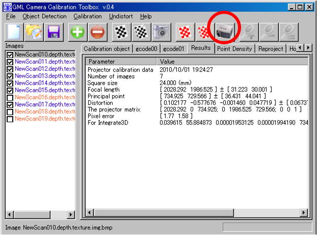The height and width of the screenshot is (235, 317).
Task: Add images with the green plus icon
Action: (x=77, y=33)
